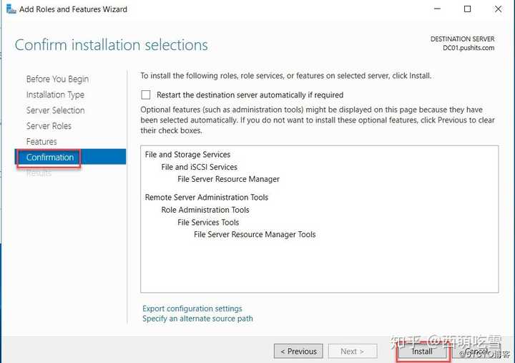
Task: Open the Installation Type step
Action: 55,95
